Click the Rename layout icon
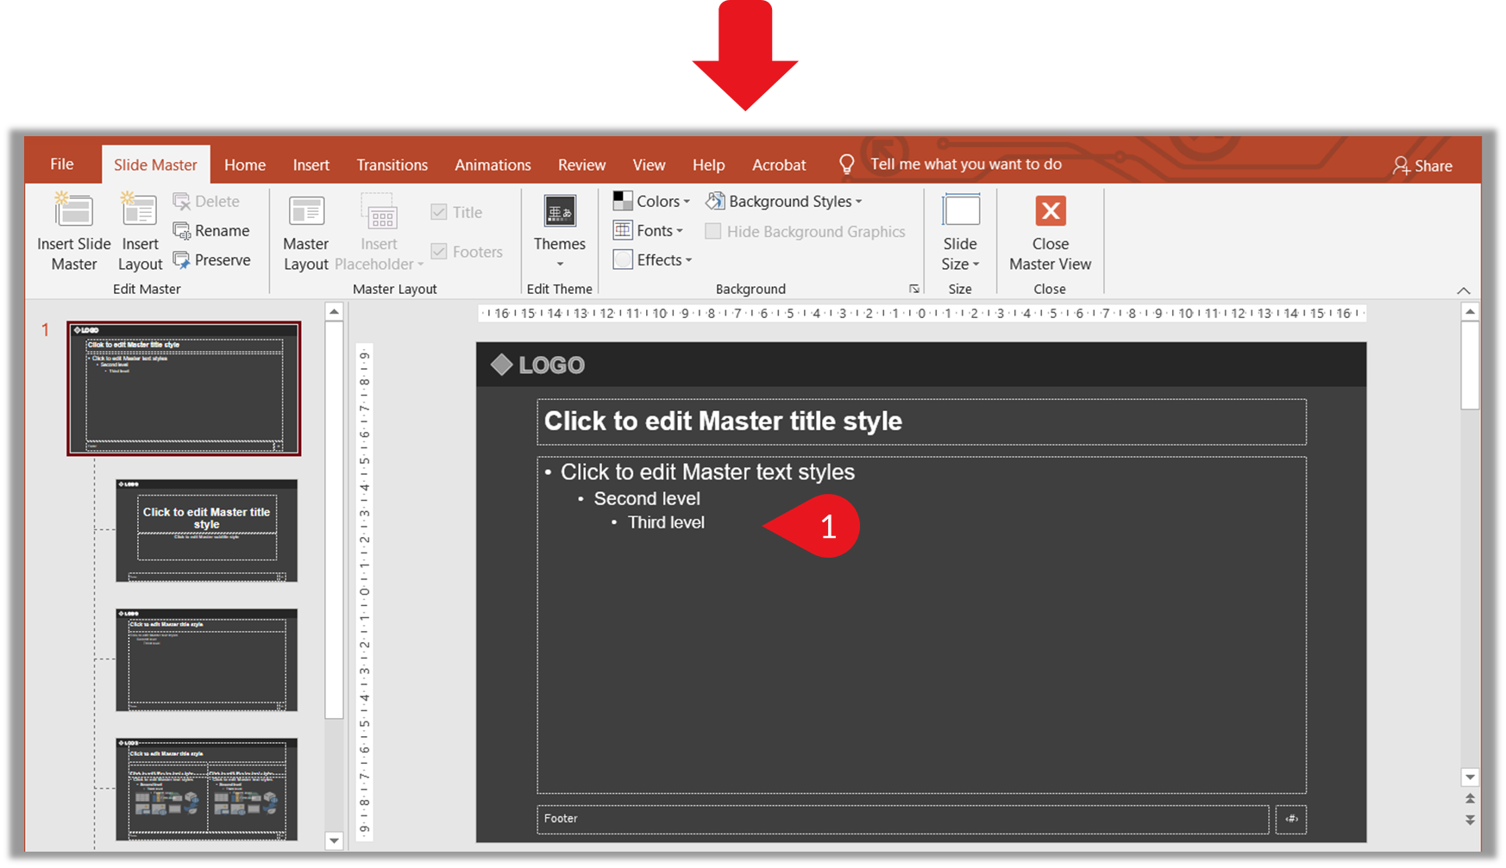1506x868 pixels. click(182, 231)
